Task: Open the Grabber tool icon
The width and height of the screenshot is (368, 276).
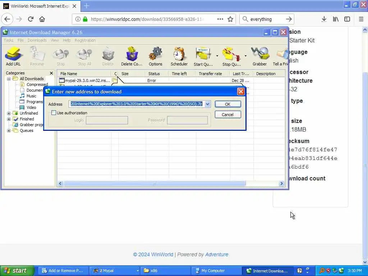Action: (x=259, y=56)
